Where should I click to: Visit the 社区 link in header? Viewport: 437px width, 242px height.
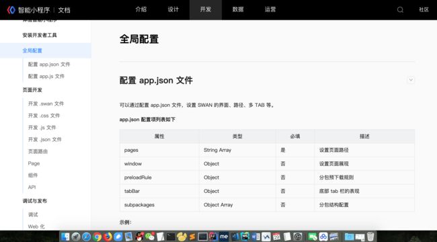(424, 10)
